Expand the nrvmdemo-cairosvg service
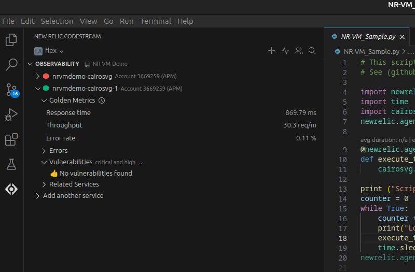Screen dimensions: 415x272 pos(38,76)
